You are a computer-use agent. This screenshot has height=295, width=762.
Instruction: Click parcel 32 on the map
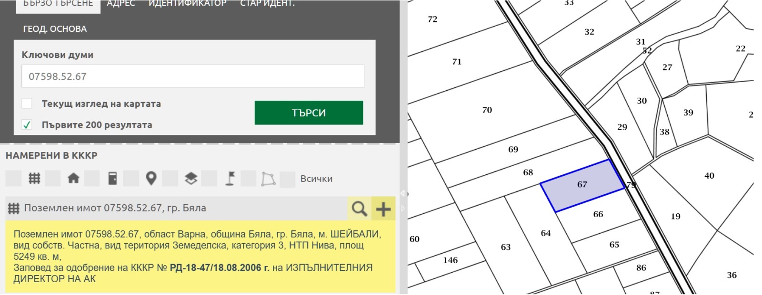[x=589, y=32]
